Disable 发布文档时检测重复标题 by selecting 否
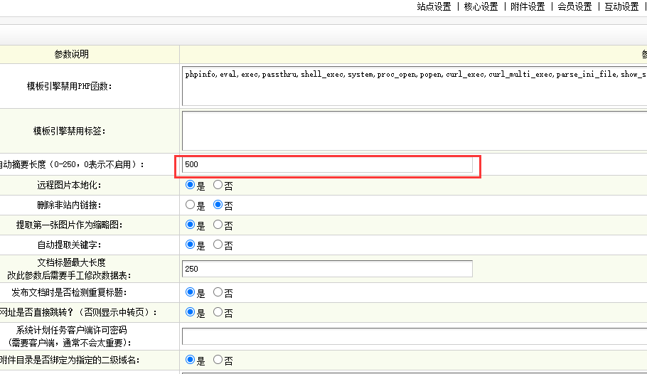 (218, 292)
